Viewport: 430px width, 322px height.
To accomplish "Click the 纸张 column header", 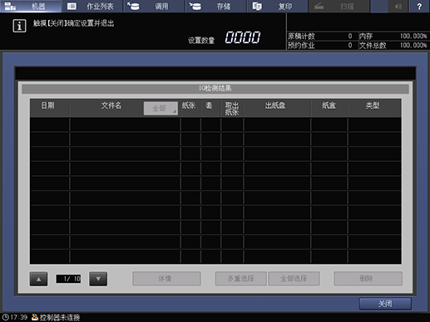I will click(x=190, y=108).
